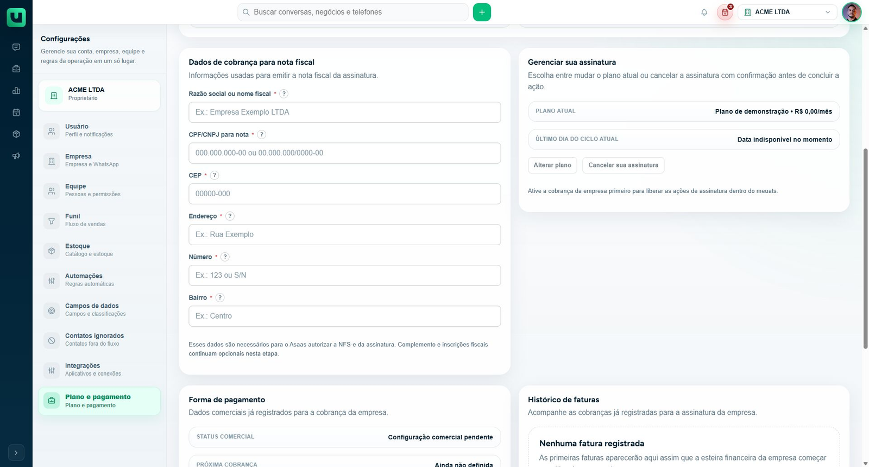Focus the CEP input field

345,194
